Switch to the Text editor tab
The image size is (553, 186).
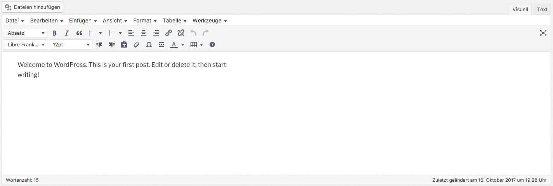542,10
